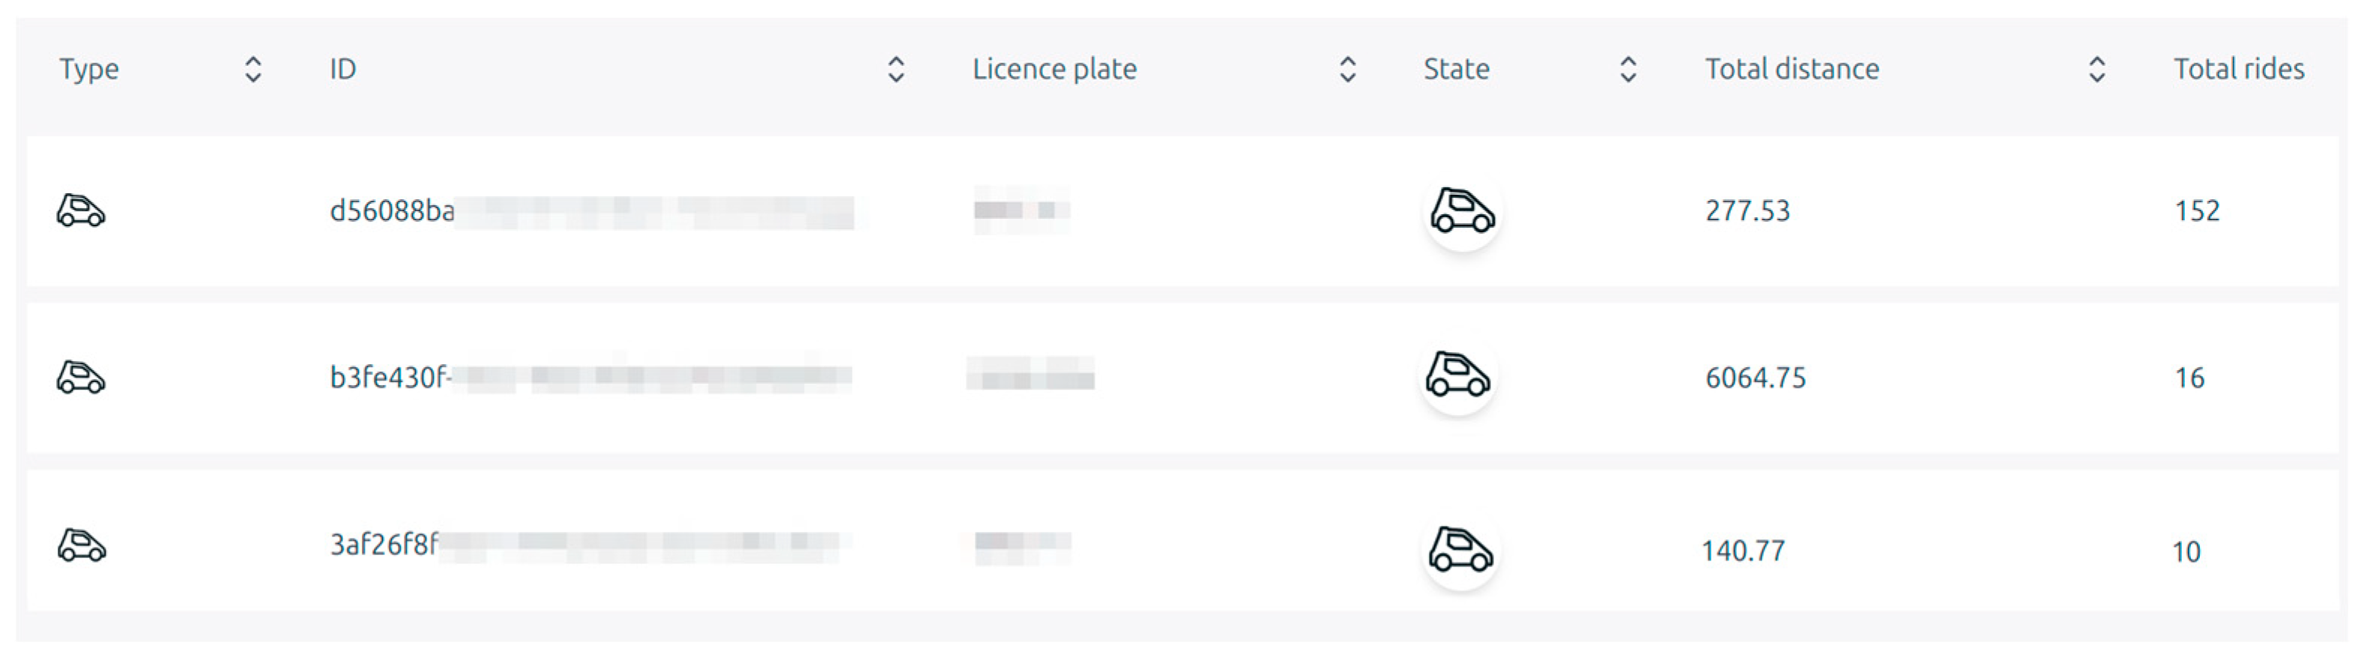Click state car icon for 6064.75 row
2358x654 pixels.
tap(1457, 375)
